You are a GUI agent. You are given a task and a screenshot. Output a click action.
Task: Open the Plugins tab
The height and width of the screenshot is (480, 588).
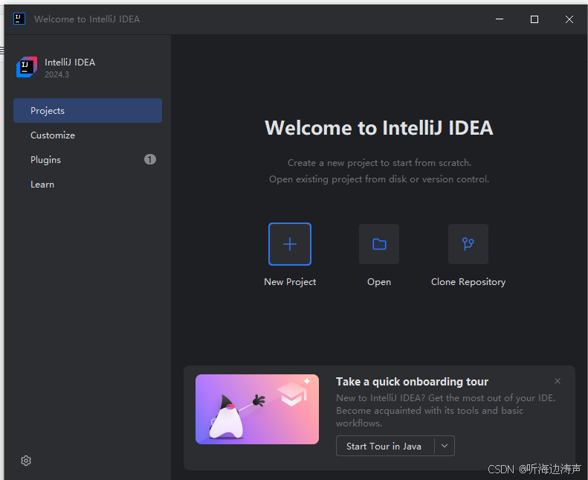pyautogui.click(x=88, y=159)
